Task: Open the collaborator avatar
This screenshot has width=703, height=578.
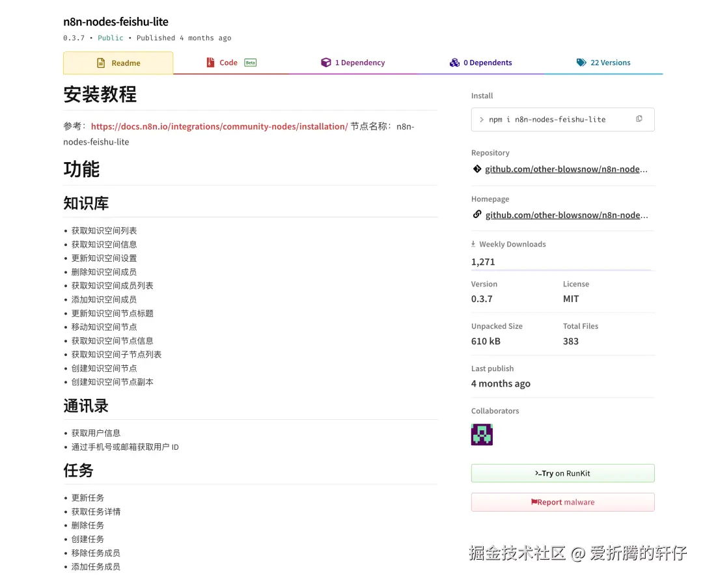Action: click(x=482, y=435)
